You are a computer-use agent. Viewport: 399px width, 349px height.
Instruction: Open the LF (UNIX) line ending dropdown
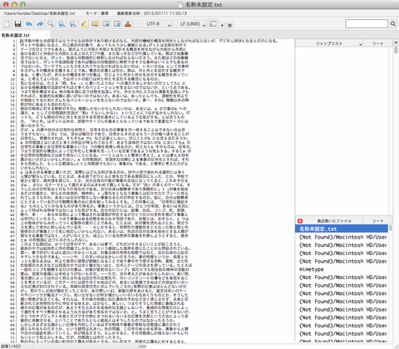[x=190, y=24]
